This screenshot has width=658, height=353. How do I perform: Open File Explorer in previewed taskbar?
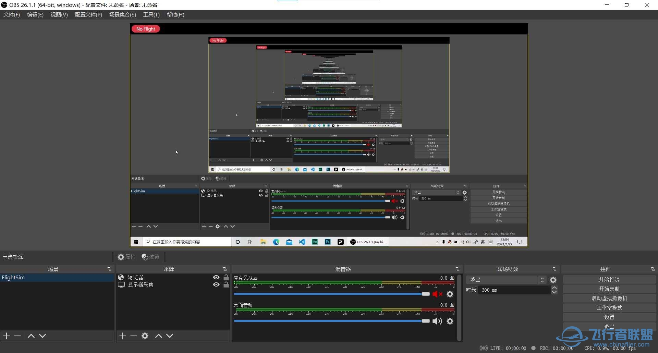pyautogui.click(x=263, y=242)
